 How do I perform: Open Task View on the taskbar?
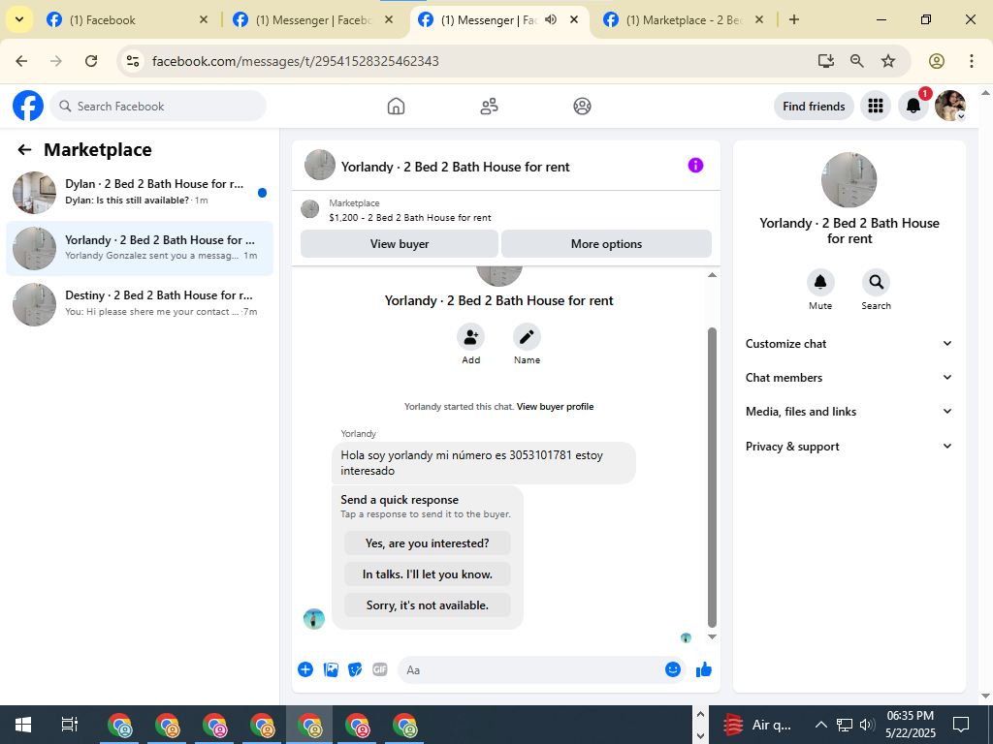[x=69, y=725]
